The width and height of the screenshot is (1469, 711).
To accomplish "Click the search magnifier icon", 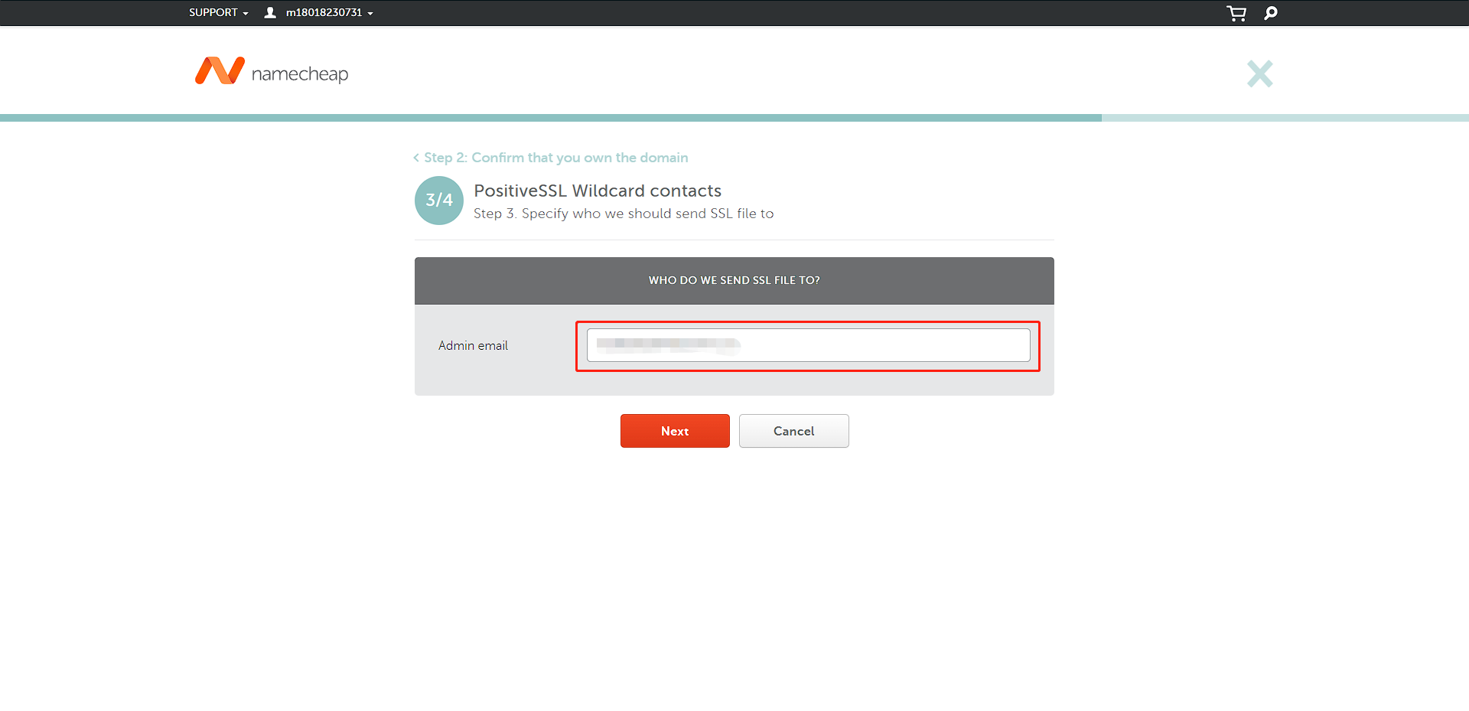I will 1271,13.
